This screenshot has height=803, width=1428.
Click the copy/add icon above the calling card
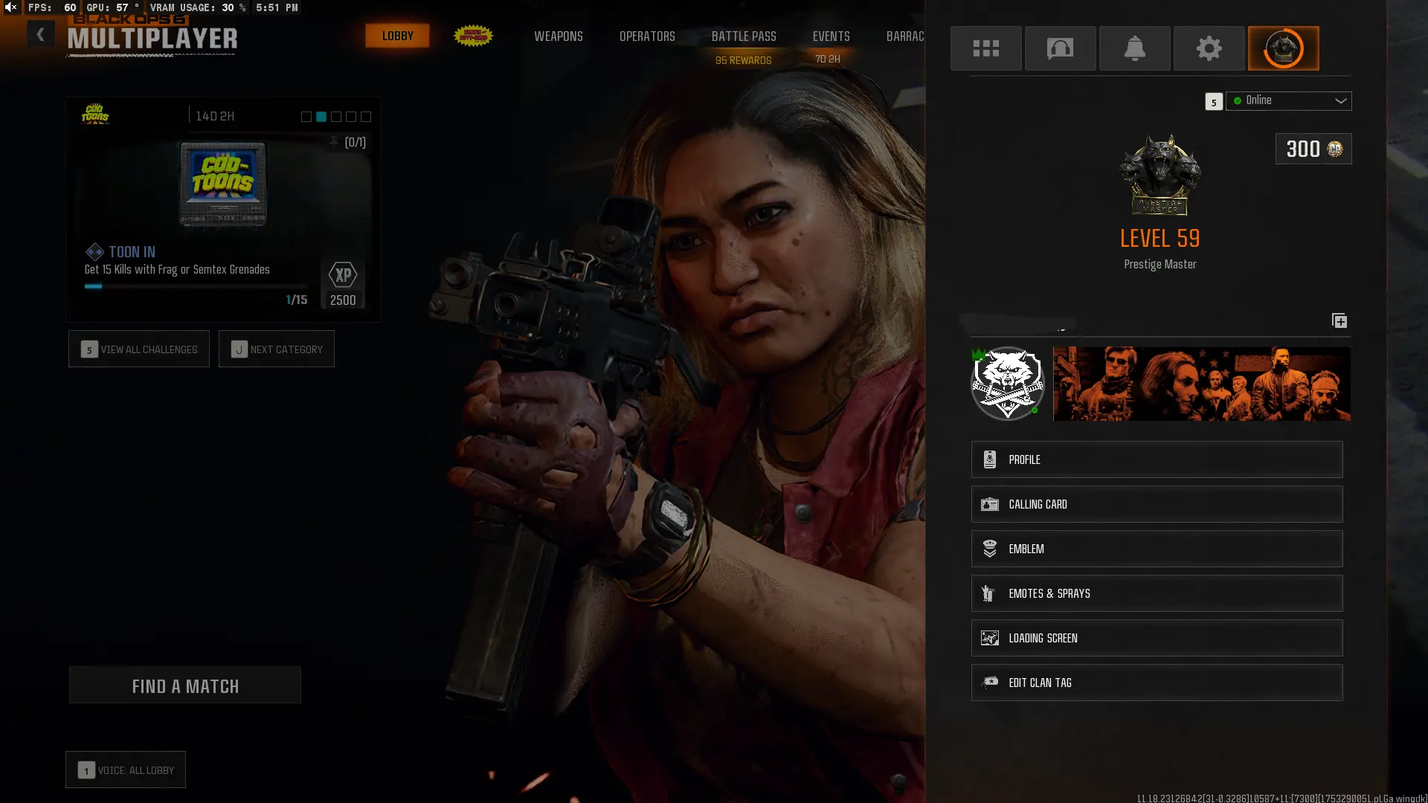pos(1339,320)
